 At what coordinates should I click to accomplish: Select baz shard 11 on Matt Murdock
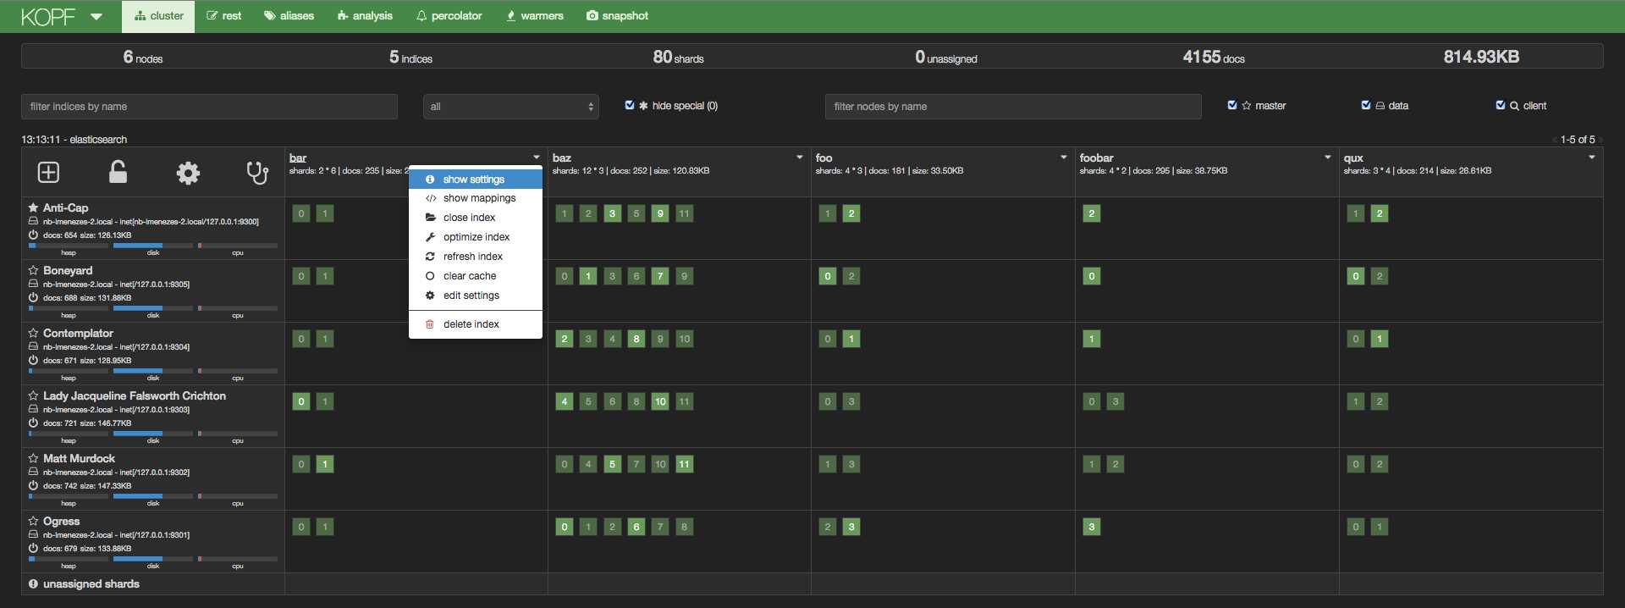[x=684, y=464]
